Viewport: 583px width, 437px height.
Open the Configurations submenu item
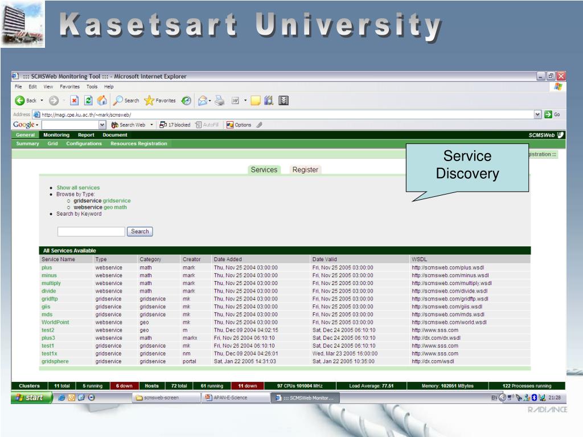point(84,143)
